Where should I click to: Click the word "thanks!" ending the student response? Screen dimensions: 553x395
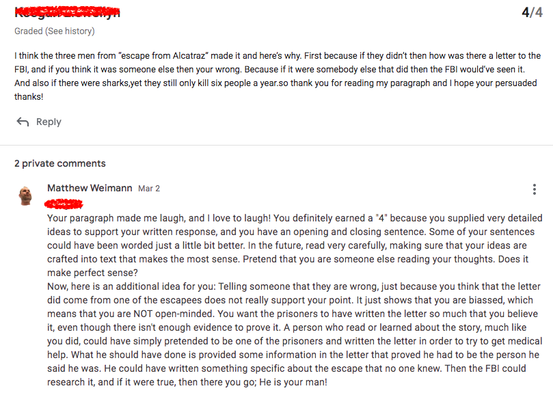tap(29, 97)
